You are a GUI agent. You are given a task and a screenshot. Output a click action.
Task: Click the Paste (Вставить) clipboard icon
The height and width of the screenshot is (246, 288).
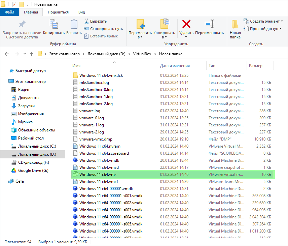tap(74, 24)
